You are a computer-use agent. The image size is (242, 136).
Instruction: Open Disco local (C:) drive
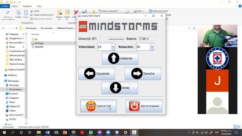pos(16,115)
